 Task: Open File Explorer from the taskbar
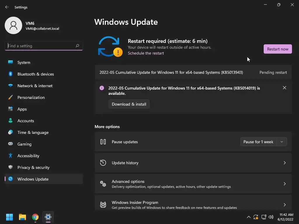pyautogui.click(x=22, y=217)
